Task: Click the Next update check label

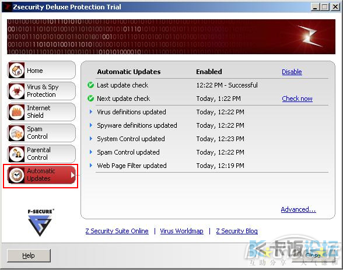Action: coord(124,99)
